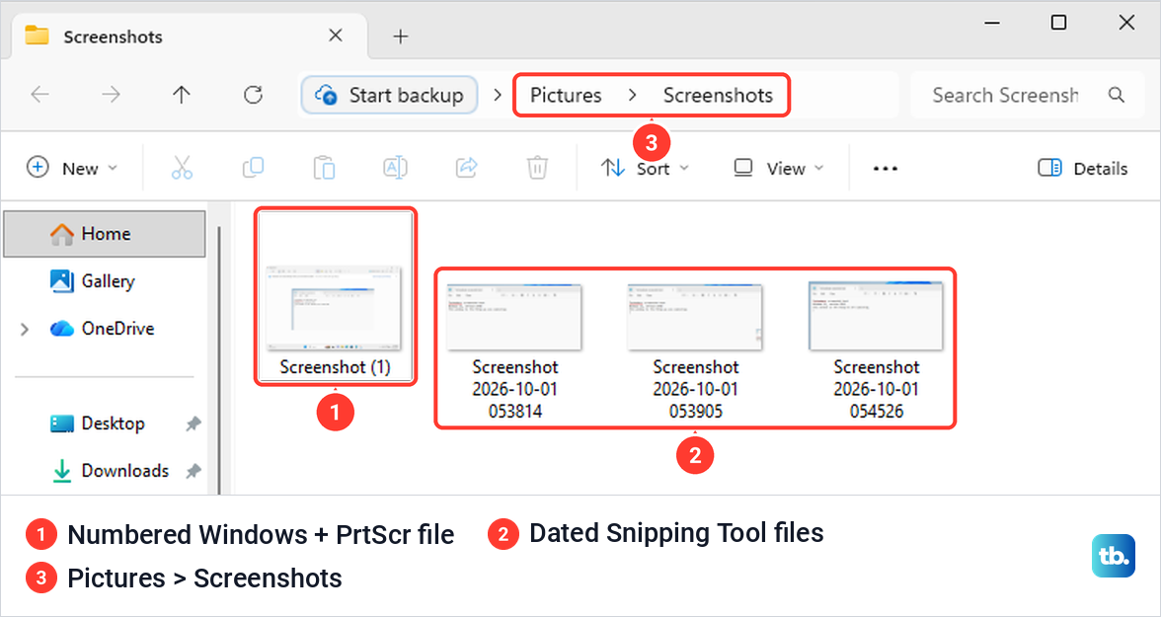
Task: Close the Screenshots tab
Action: click(336, 36)
